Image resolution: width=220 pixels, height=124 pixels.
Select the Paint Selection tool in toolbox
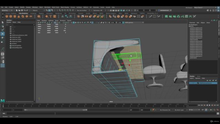pyautogui.click(x=2, y=30)
